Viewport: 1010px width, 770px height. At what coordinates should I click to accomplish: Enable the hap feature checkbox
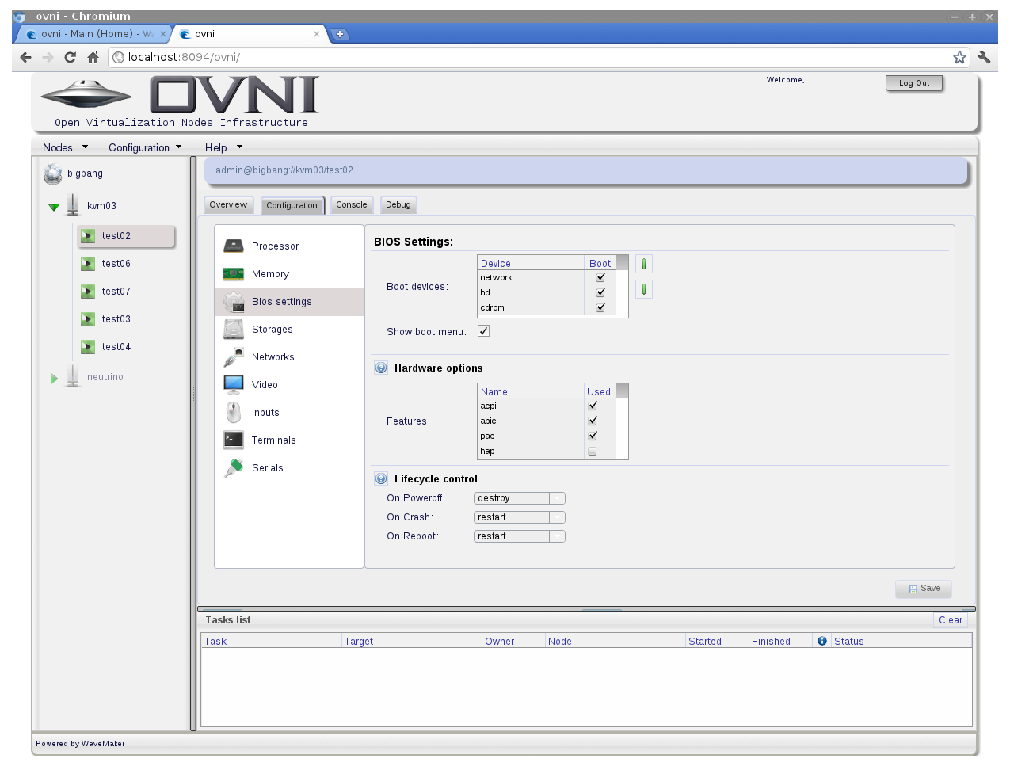click(x=592, y=450)
